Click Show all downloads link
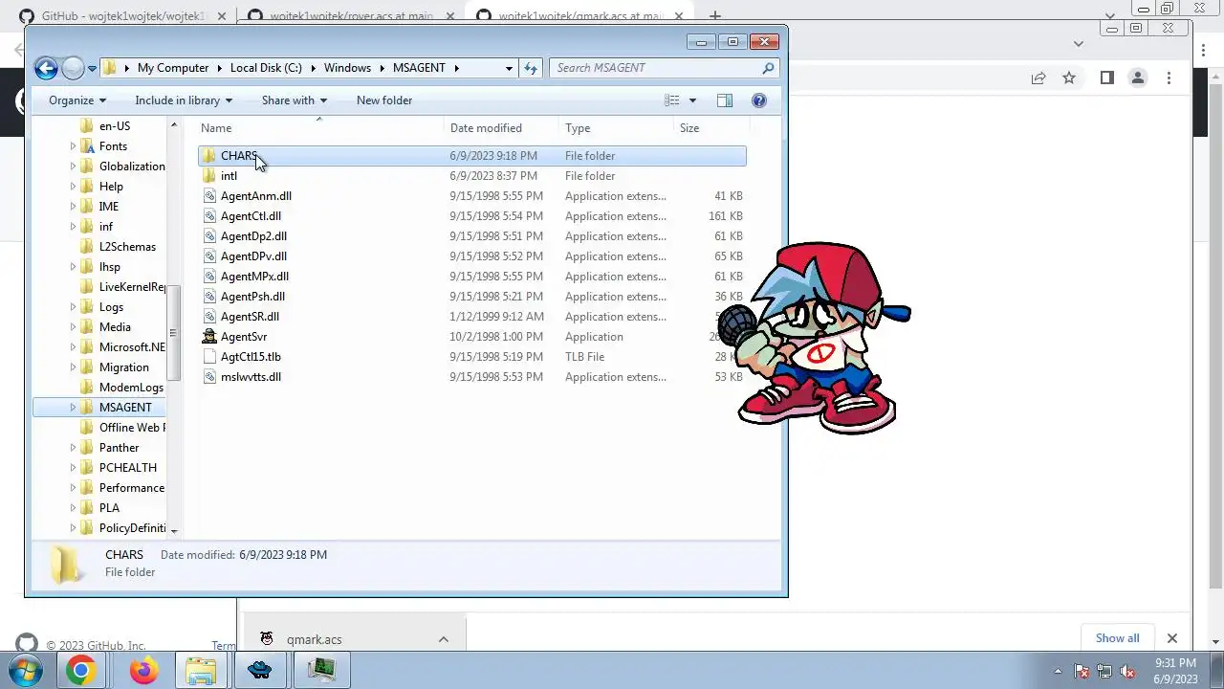Viewport: 1224px width, 689px height. (1117, 638)
